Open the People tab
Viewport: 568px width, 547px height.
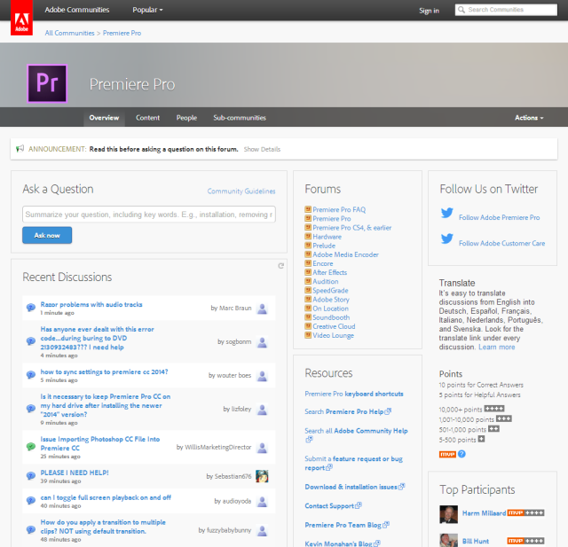[x=186, y=118]
